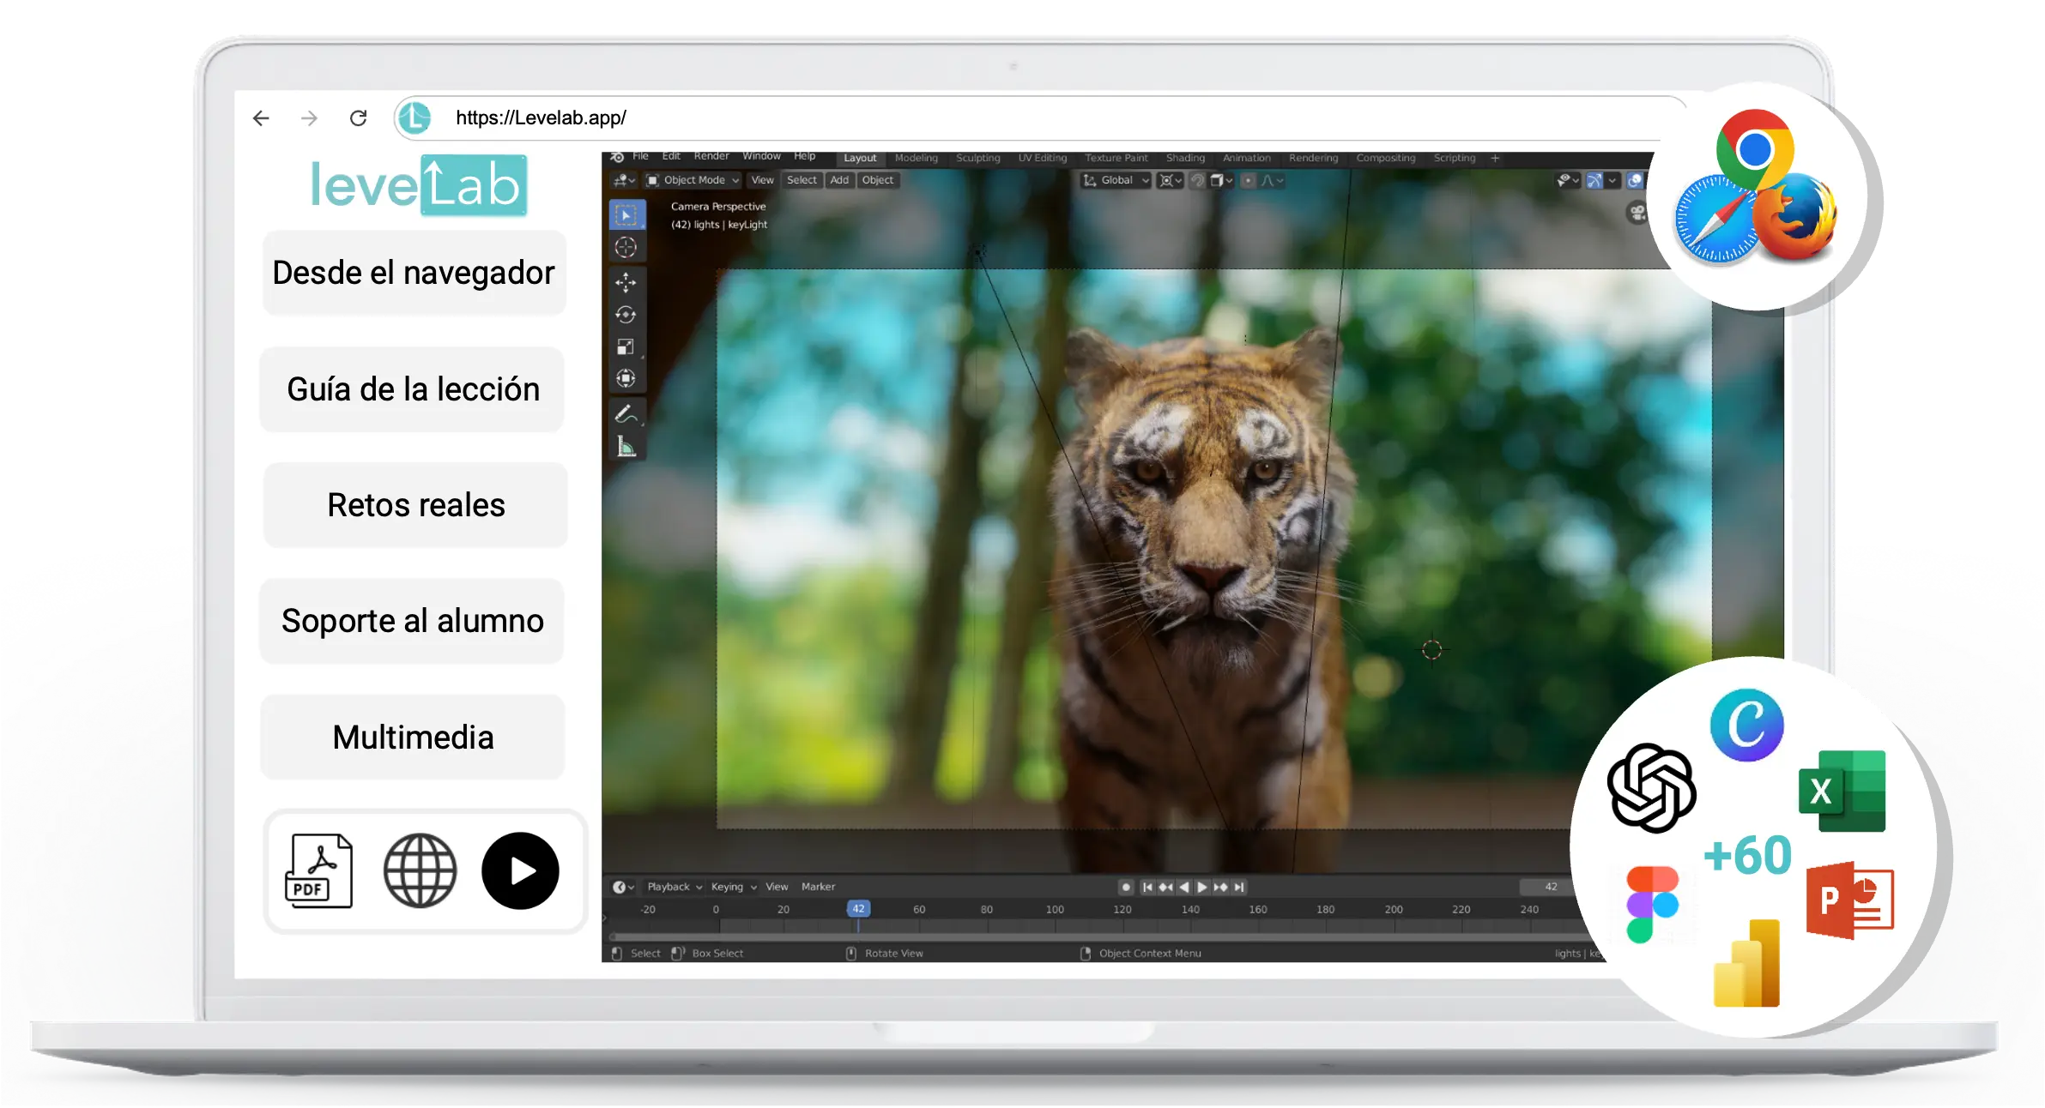2045x1108 pixels.
Task: Expand the Playback dropdown in timeline
Action: point(675,887)
